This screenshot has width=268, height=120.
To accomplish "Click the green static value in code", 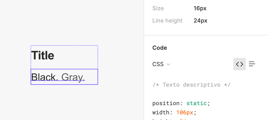I will coord(196,103).
